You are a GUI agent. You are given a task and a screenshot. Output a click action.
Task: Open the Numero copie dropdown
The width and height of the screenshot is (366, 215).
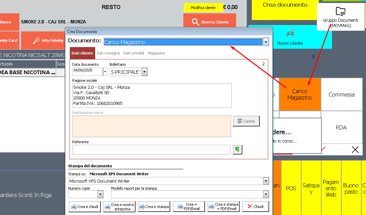(100, 194)
